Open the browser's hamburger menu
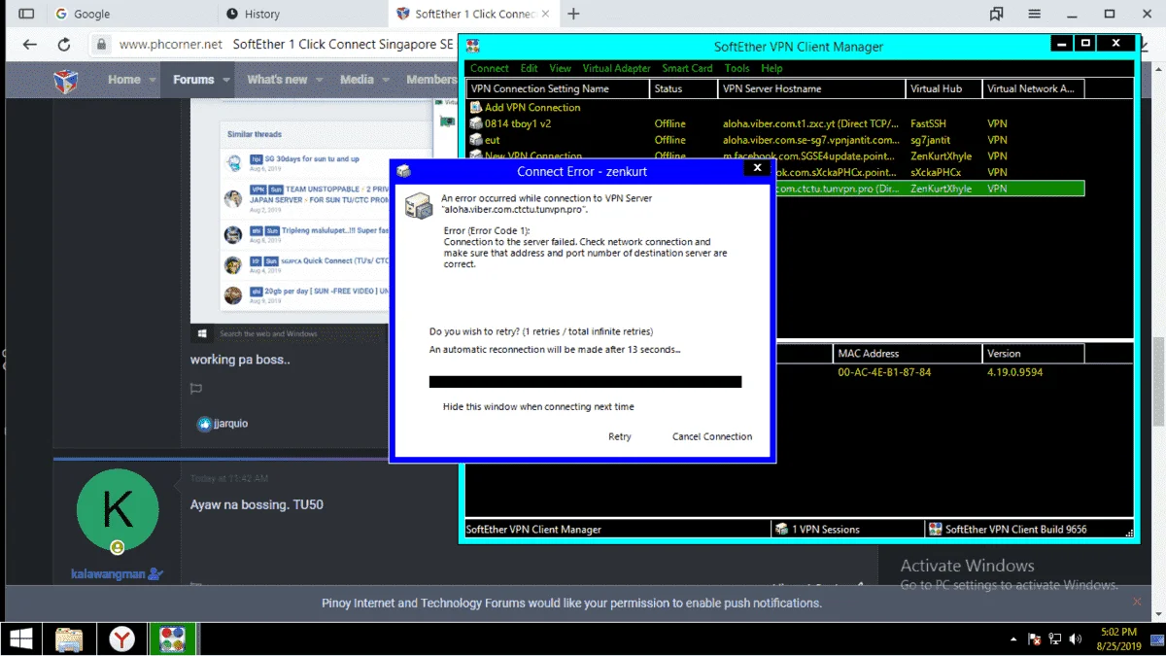Screen dimensions: 1166x656 tap(1035, 14)
